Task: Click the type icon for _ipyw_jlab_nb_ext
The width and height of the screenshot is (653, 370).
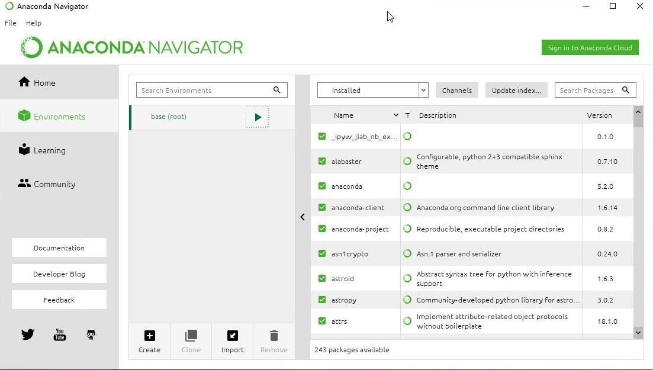Action: pyautogui.click(x=407, y=136)
